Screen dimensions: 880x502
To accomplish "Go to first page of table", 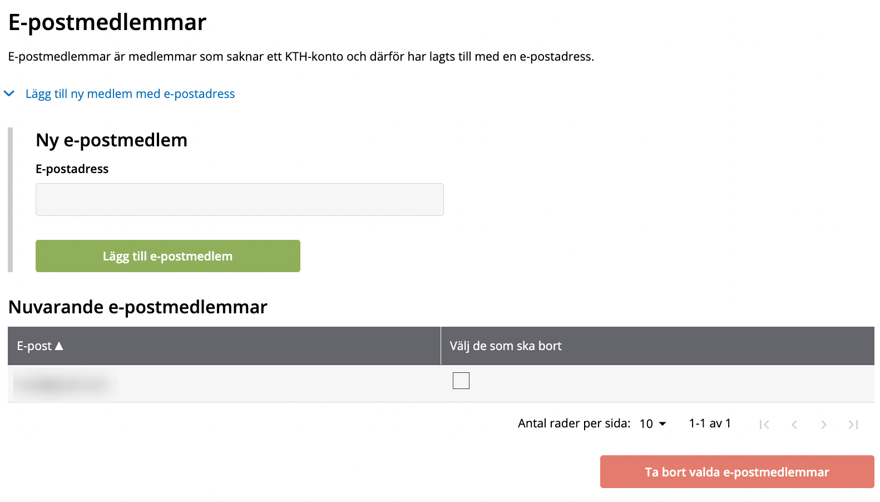I will (x=764, y=425).
